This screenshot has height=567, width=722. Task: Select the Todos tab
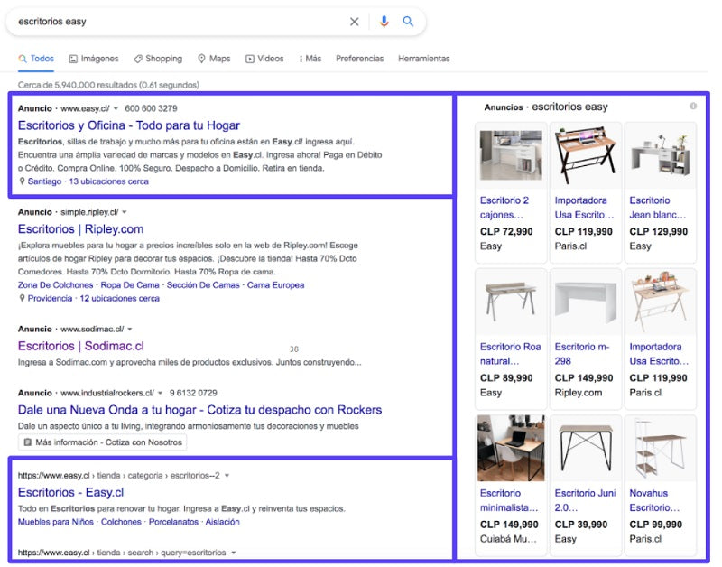pyautogui.click(x=36, y=59)
